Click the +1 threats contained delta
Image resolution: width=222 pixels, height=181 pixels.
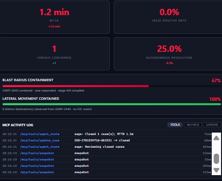tap(54, 63)
